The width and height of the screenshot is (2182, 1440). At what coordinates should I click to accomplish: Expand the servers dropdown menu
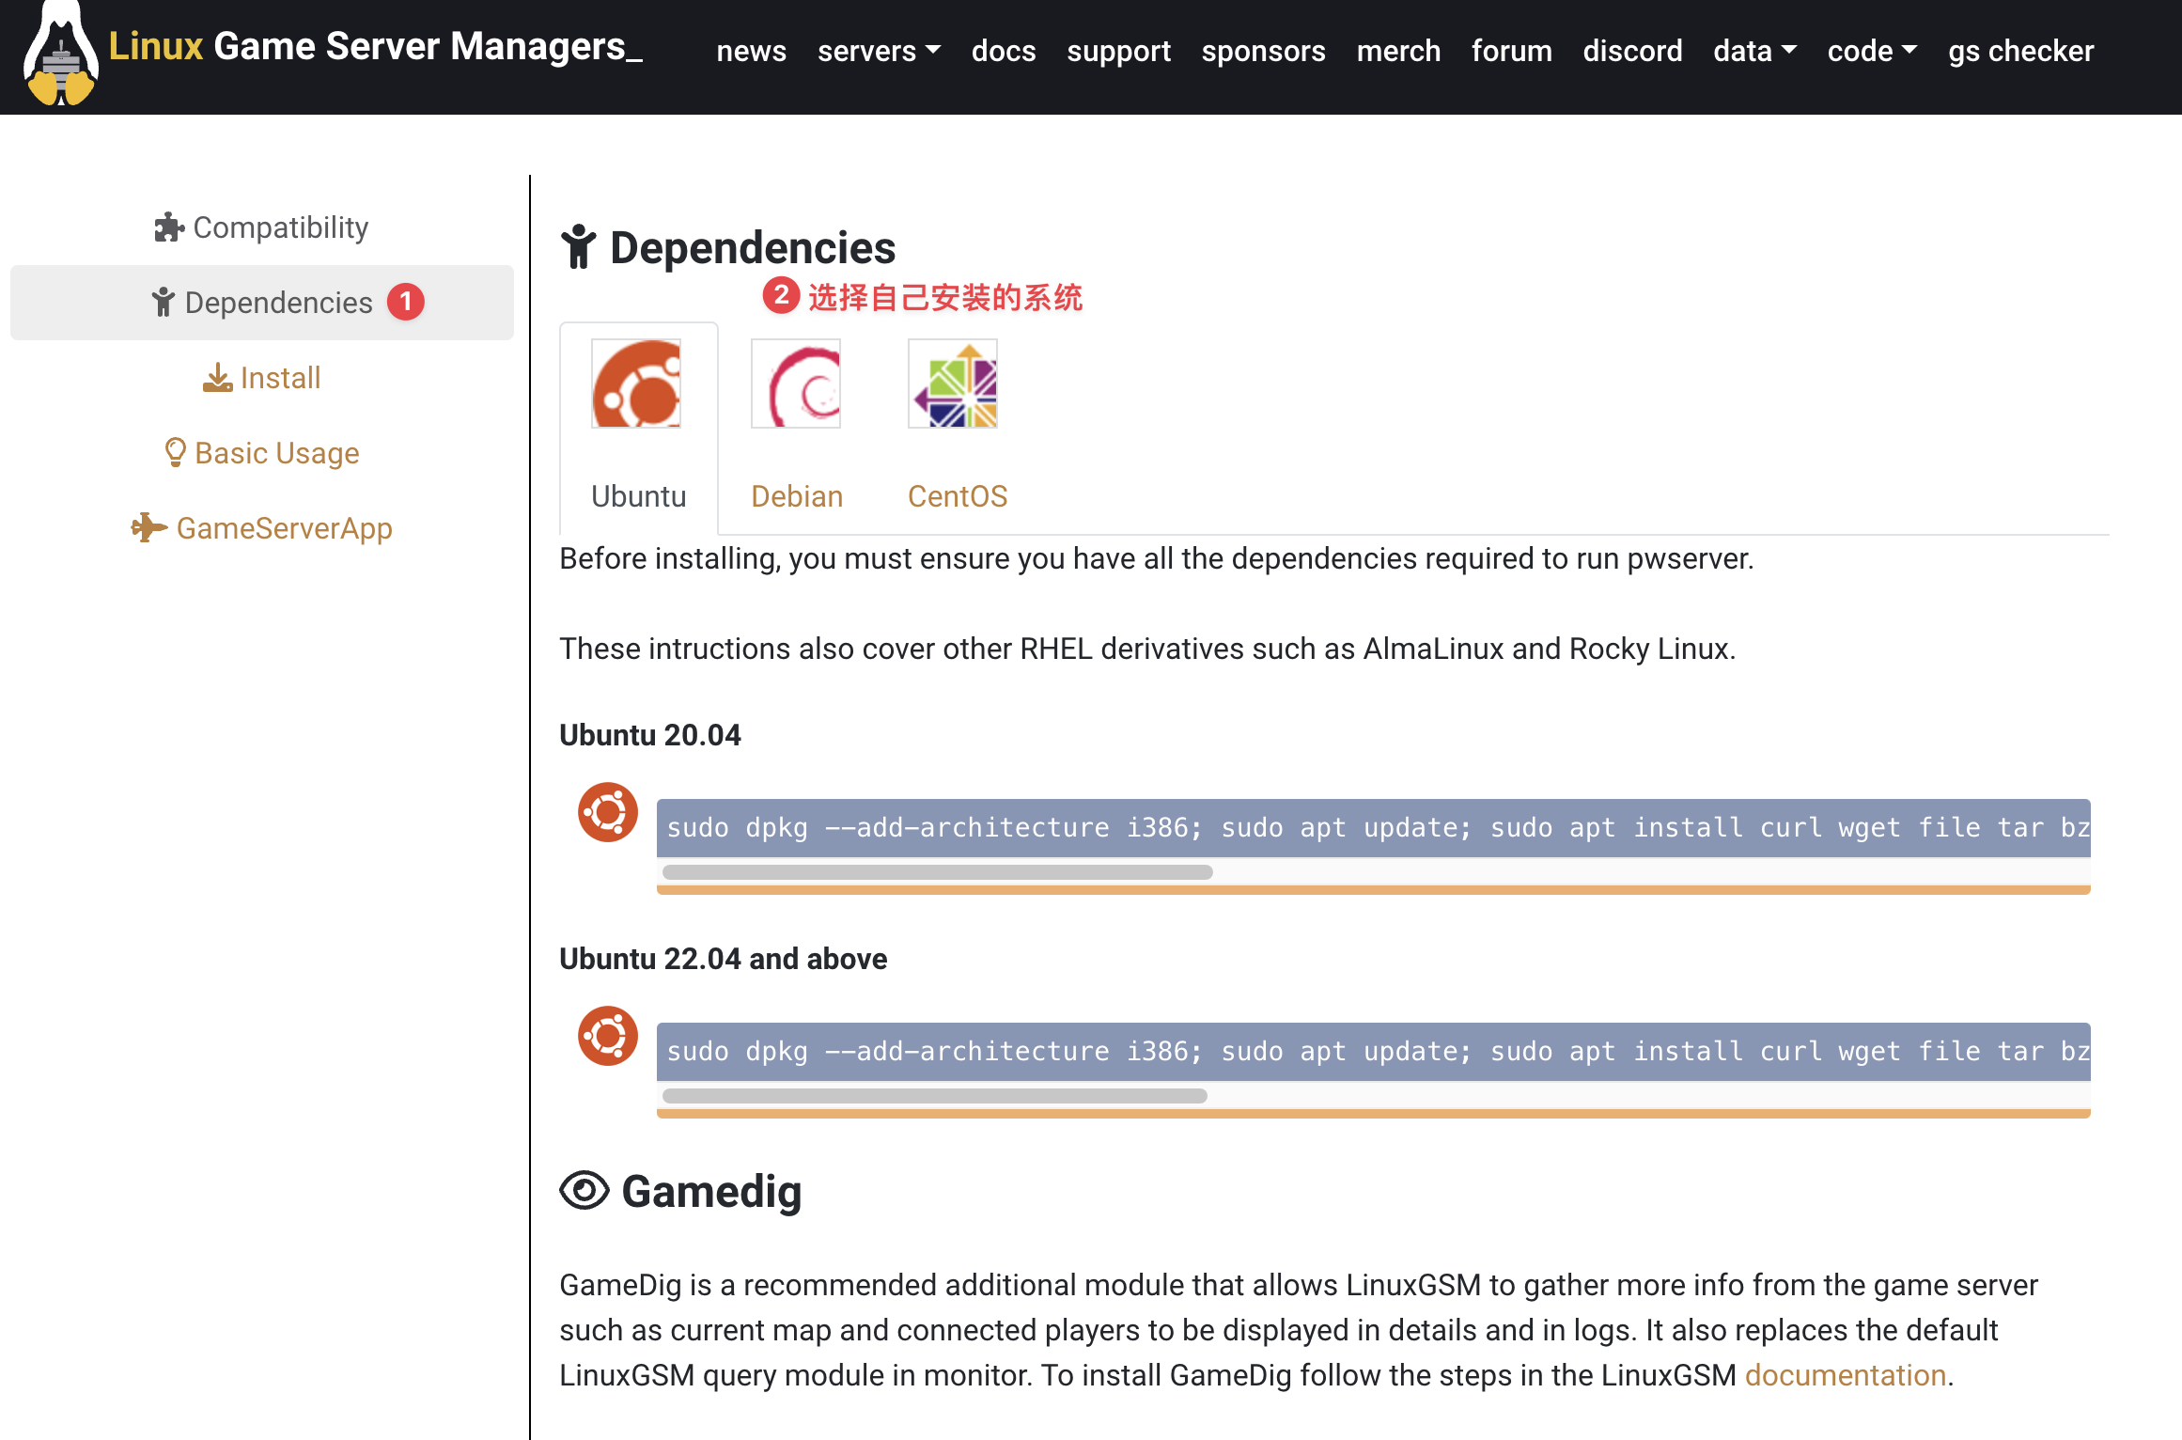(878, 51)
